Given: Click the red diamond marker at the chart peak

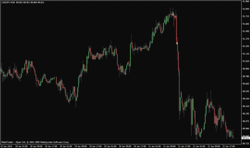Looking at the screenshot, I should click(x=173, y=15).
